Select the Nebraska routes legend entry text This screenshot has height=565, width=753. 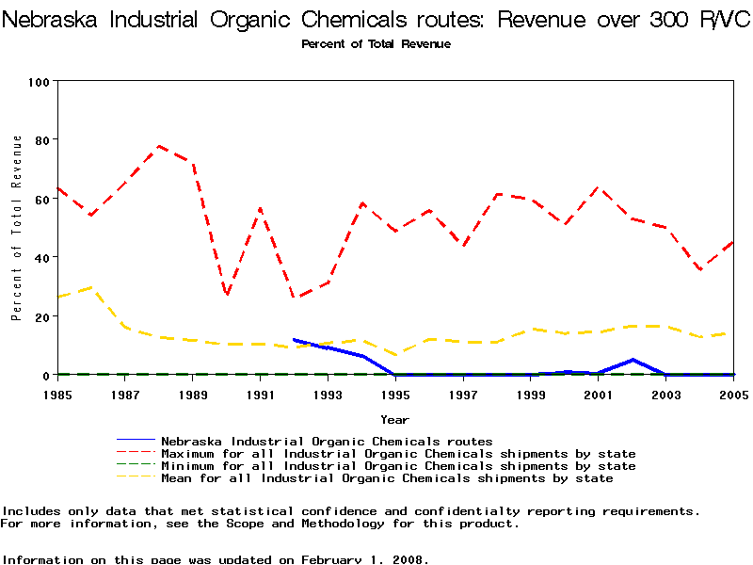coord(327,441)
